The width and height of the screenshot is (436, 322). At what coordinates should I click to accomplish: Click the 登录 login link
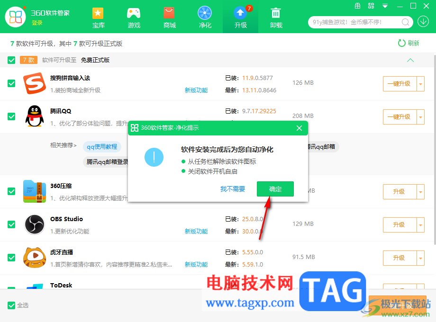pyautogui.click(x=37, y=23)
